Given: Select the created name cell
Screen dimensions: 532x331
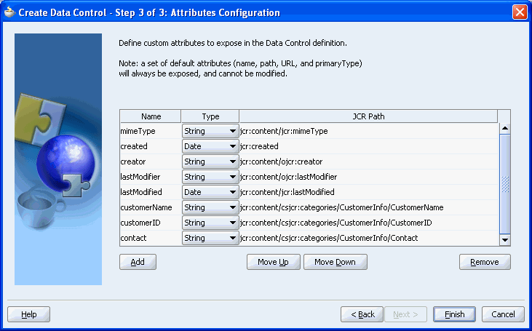Looking at the screenshot, I should [x=151, y=146].
